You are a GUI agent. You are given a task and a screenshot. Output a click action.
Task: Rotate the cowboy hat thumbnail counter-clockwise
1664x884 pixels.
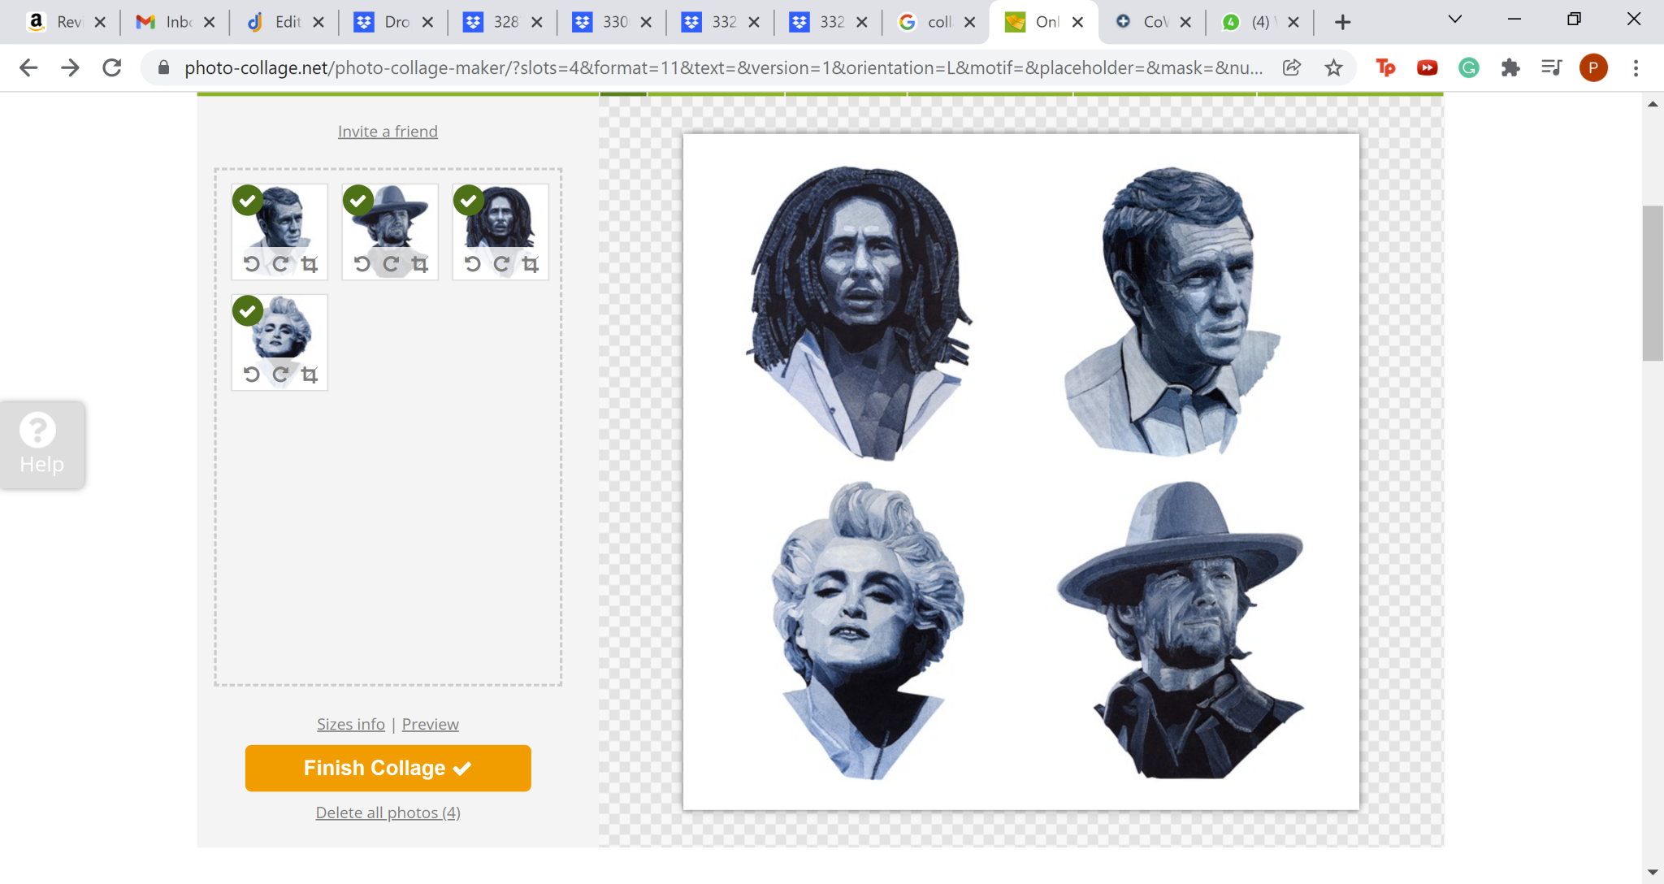click(362, 264)
